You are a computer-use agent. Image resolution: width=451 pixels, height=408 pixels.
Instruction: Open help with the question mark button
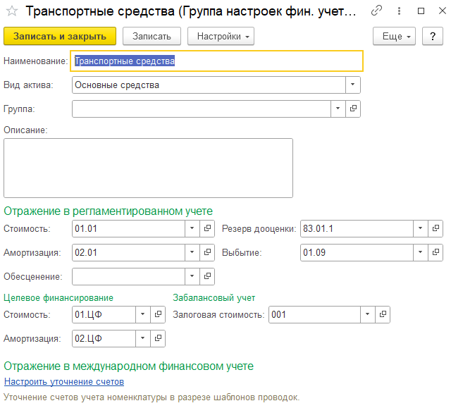[x=432, y=37]
